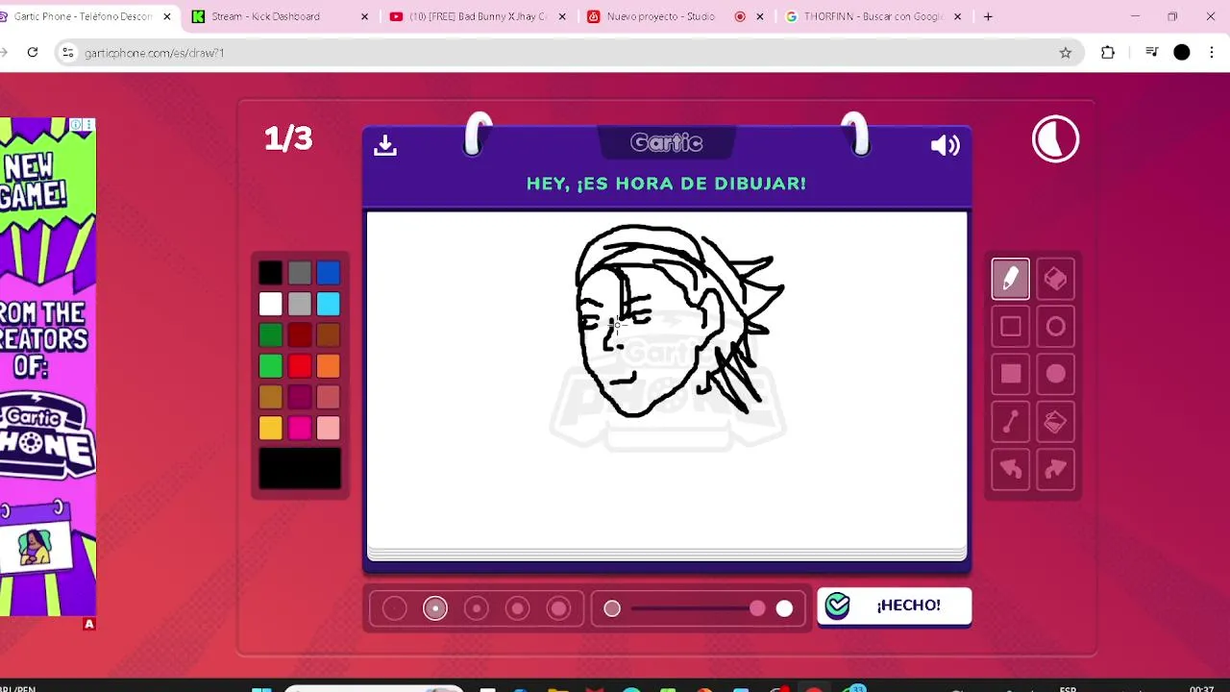Viewport: 1230px width, 692px height.
Task: Pick the light gray color swatch
Action: tap(300, 305)
